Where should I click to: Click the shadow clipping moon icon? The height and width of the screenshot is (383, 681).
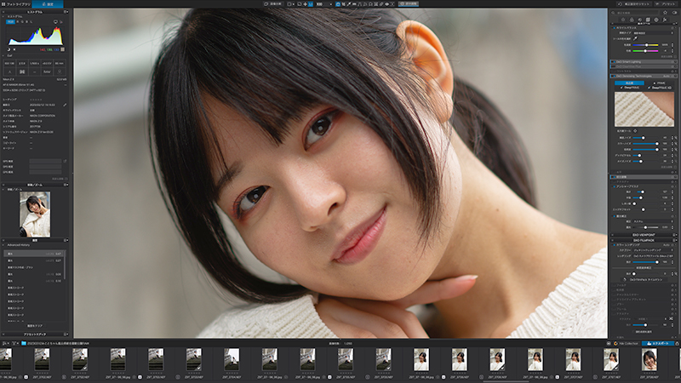click(x=7, y=49)
